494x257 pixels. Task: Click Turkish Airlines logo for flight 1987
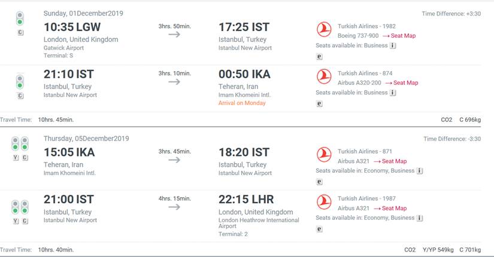tap(324, 202)
